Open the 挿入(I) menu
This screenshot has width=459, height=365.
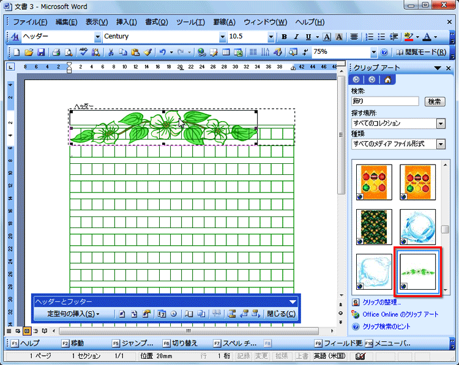pos(126,22)
